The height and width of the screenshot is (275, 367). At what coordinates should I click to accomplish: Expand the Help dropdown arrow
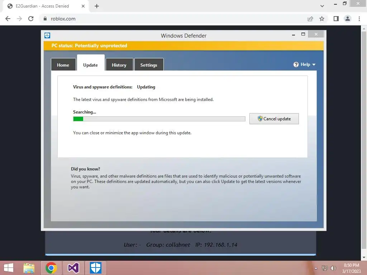click(314, 64)
